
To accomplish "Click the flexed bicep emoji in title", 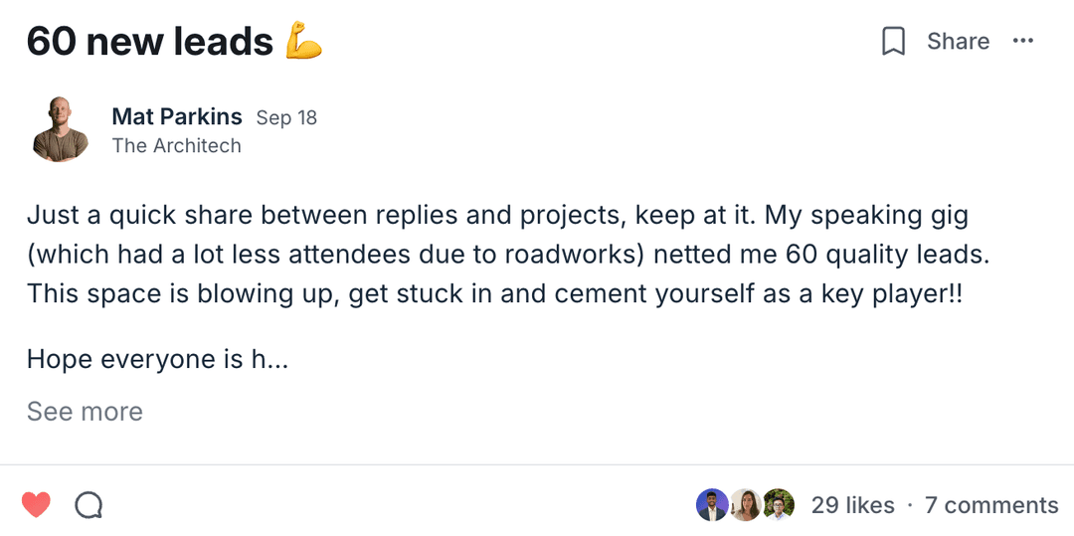I will point(304,42).
